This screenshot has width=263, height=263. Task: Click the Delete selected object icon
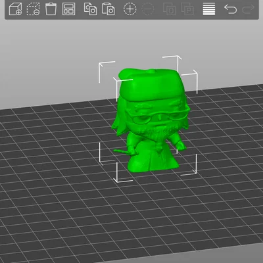tap(33, 9)
